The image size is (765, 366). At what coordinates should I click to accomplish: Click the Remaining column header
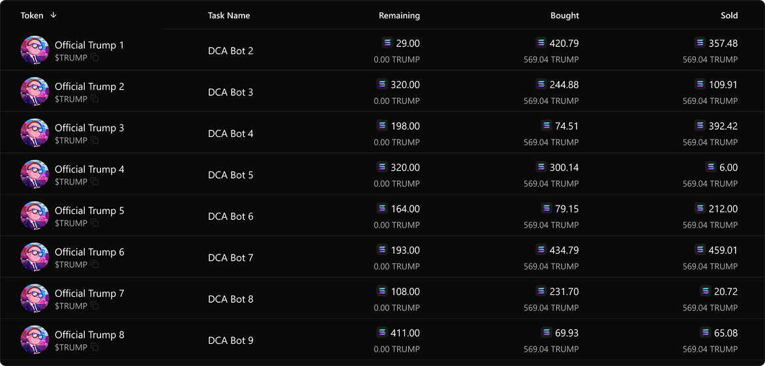click(x=399, y=16)
